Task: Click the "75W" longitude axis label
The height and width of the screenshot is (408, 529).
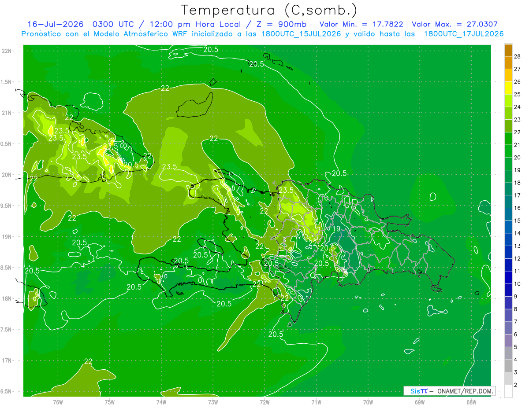Action: (x=110, y=402)
